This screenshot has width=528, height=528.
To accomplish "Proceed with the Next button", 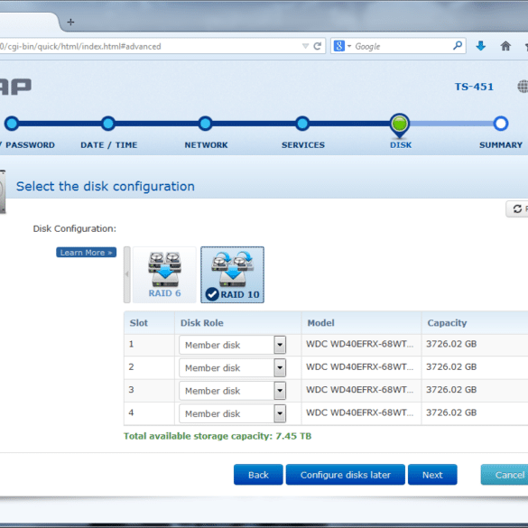I will click(432, 475).
